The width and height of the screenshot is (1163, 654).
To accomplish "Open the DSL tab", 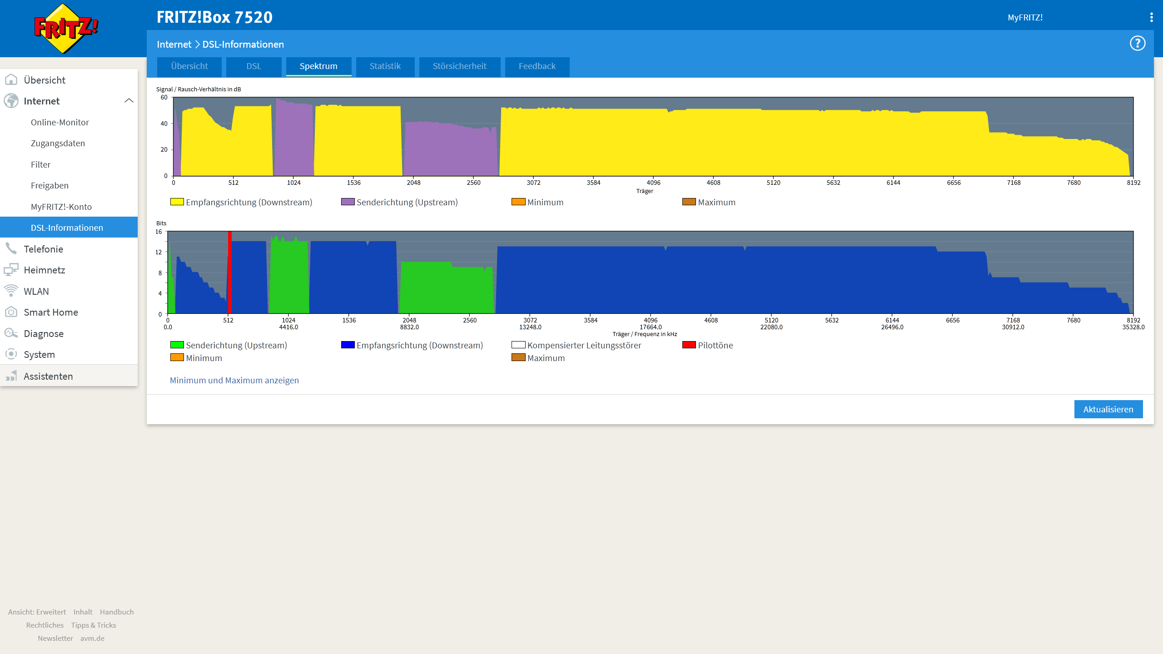I will pyautogui.click(x=253, y=66).
